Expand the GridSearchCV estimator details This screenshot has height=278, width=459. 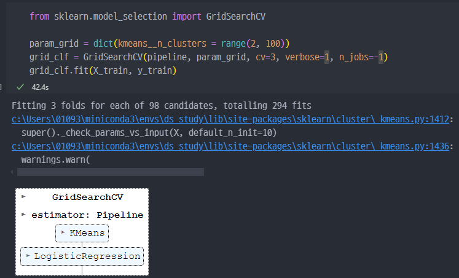[24, 197]
